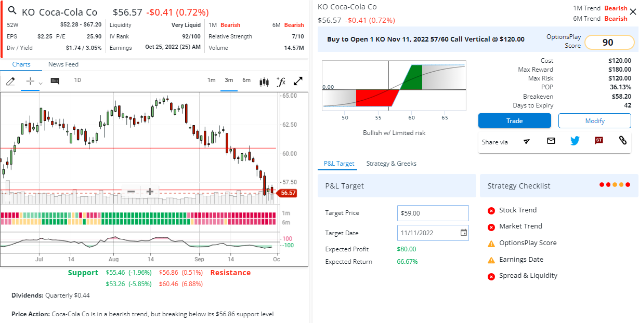Click support level $55.46 (-1.96%)
Image resolution: width=639 pixels, height=323 pixels.
coord(129,272)
